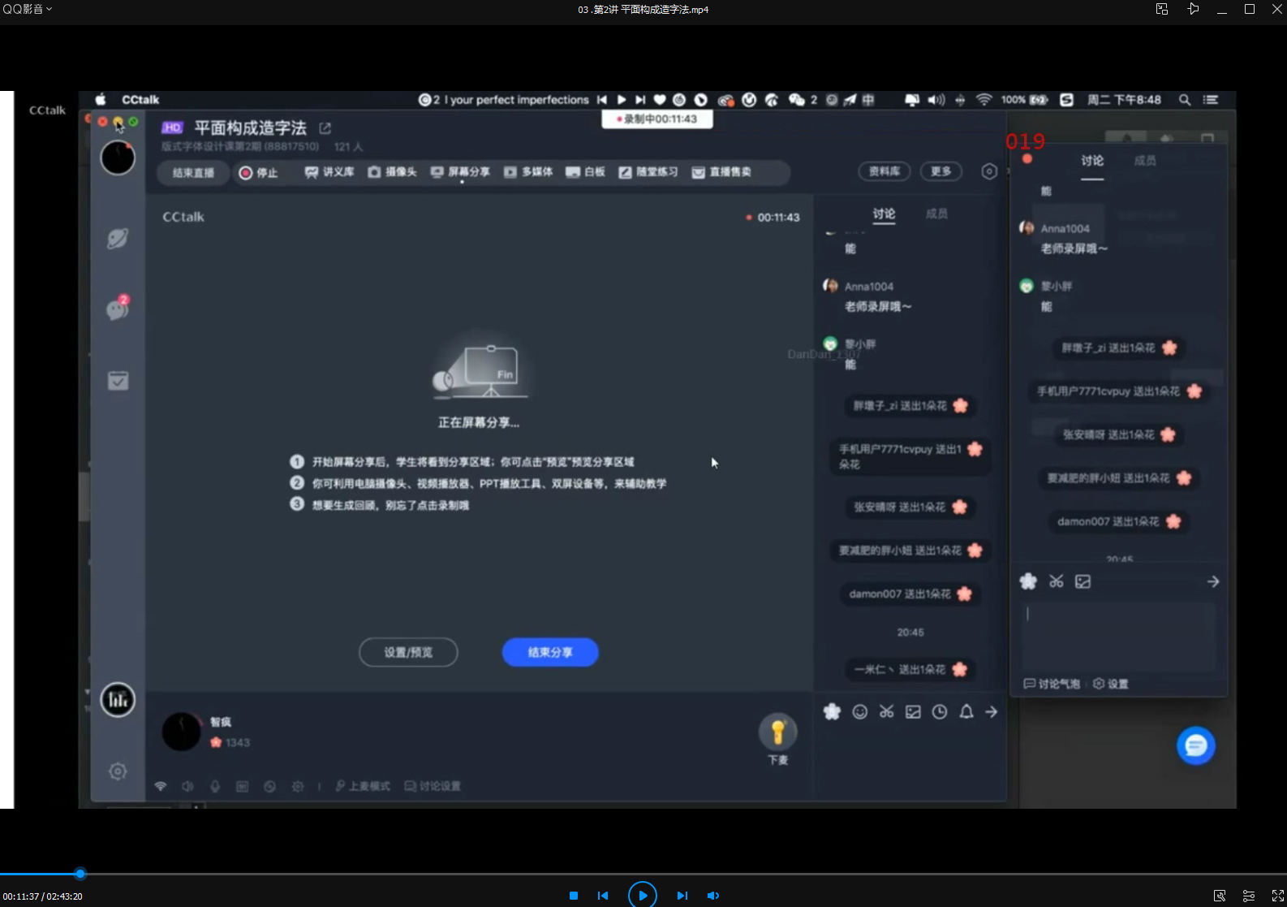This screenshot has width=1287, height=907.
Task: Skip to the previous video
Action: click(x=603, y=896)
